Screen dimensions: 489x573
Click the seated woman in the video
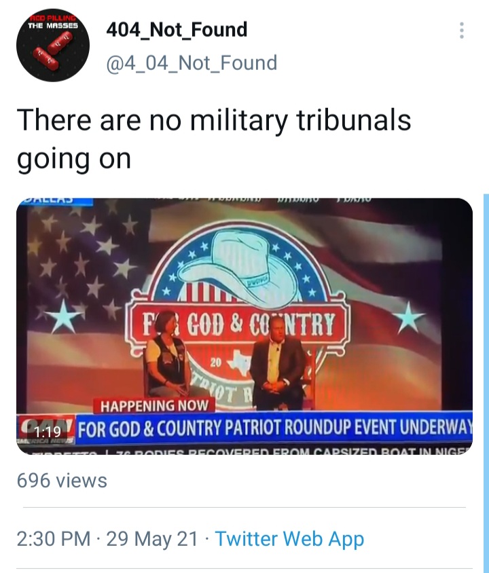(166, 354)
